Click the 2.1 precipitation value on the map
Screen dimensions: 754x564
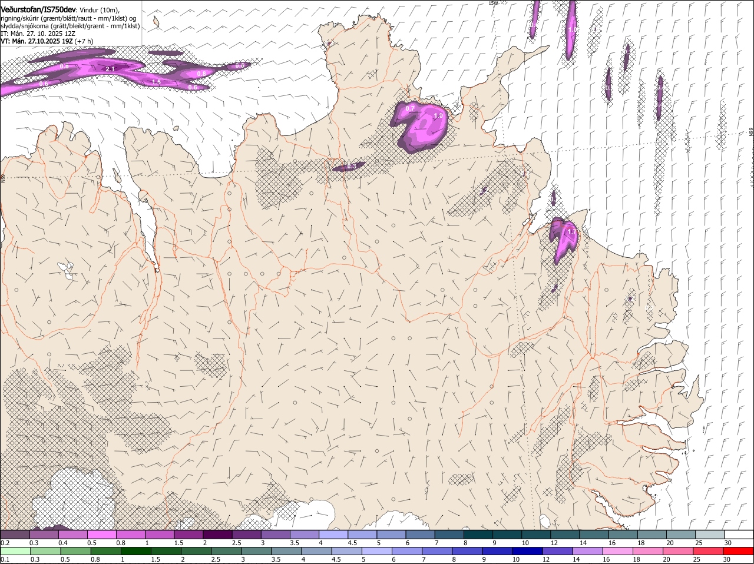[x=110, y=69]
